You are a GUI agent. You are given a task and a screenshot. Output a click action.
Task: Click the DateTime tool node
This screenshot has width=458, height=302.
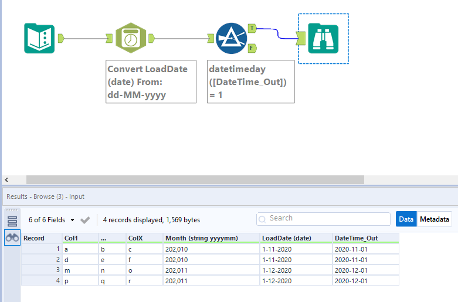point(130,39)
